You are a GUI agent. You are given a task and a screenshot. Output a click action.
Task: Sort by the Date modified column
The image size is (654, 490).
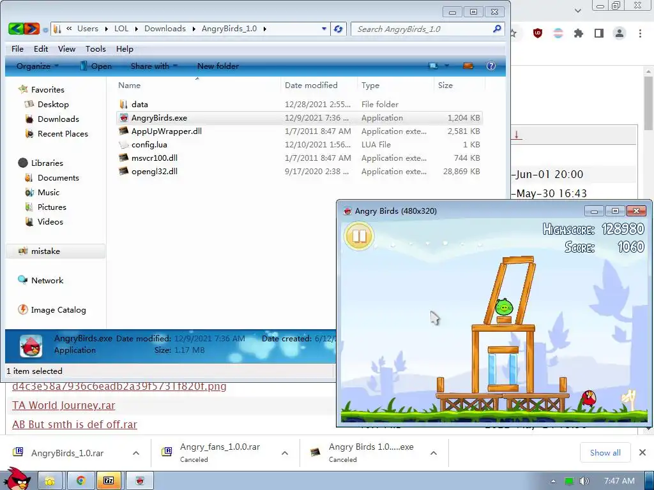[x=311, y=85]
